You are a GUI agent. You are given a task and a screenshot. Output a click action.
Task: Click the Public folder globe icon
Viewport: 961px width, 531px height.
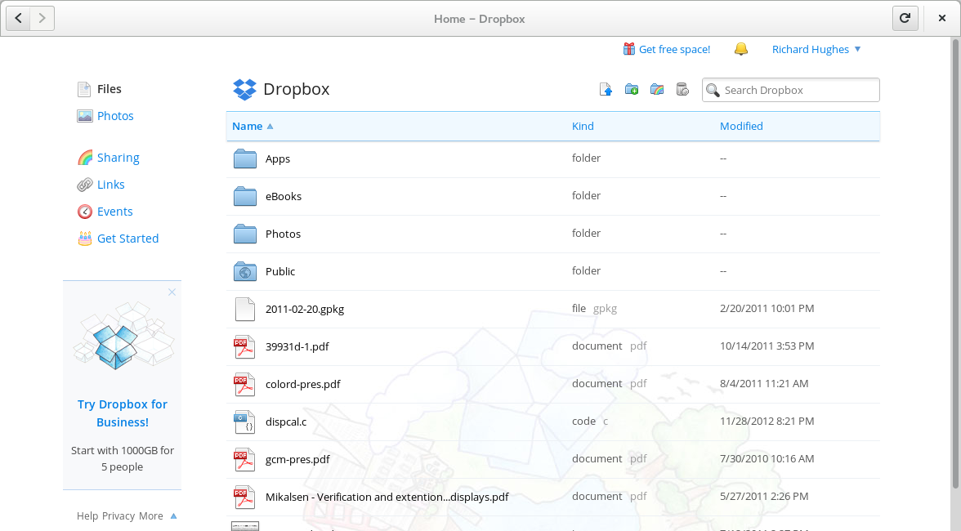pos(244,271)
